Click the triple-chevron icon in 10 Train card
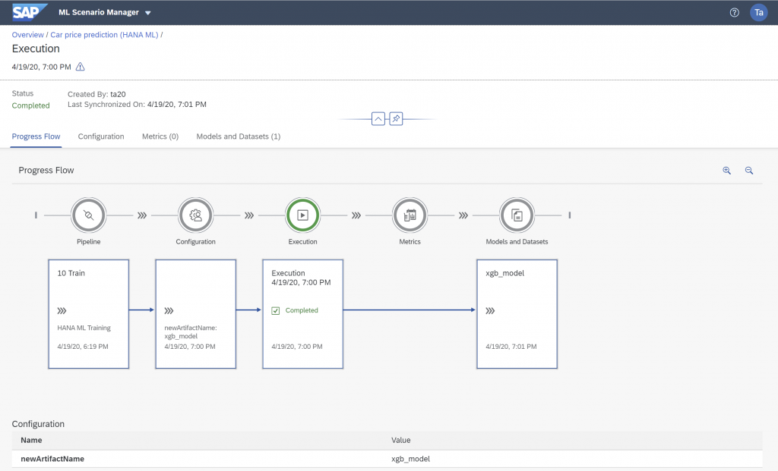Screen dimensions: 778x471 62,311
